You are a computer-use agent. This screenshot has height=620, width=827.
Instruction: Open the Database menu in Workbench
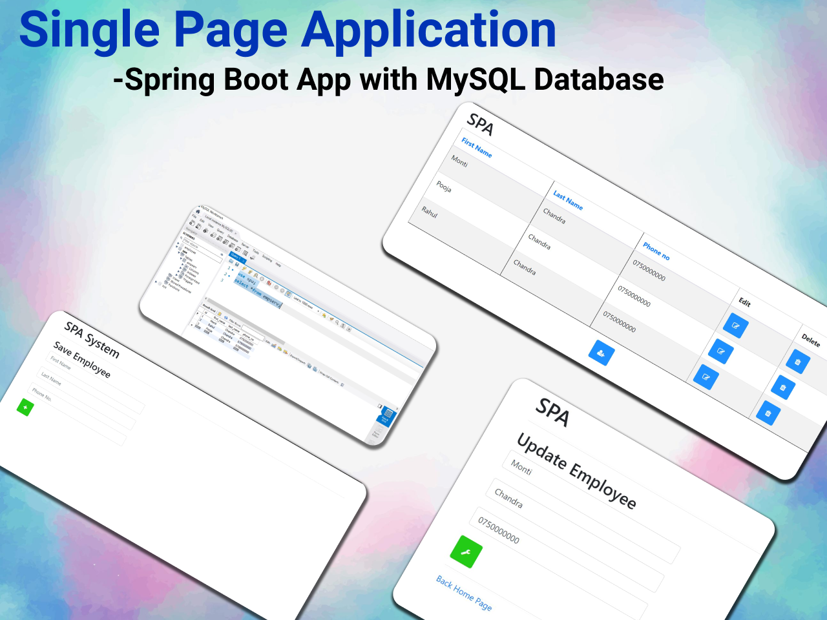pos(233,238)
